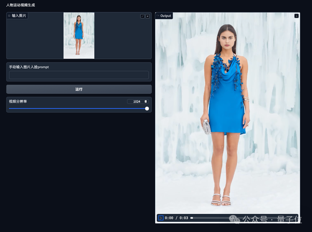Click the middle of the resolution slider track

[78, 108]
